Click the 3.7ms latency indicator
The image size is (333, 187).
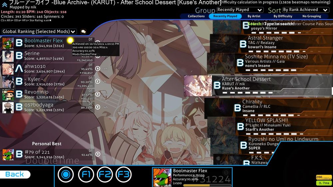coord(324,183)
